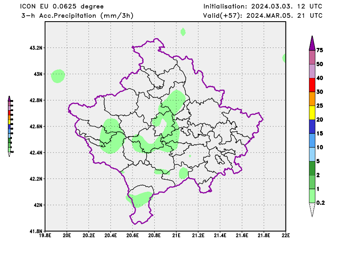Click the longitude label "20.2E"
340x262 pixels.
[89, 235]
